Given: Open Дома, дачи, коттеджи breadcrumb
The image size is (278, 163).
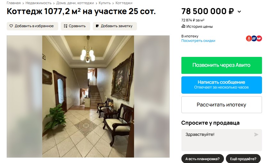Looking at the screenshot, I should coord(75,3).
